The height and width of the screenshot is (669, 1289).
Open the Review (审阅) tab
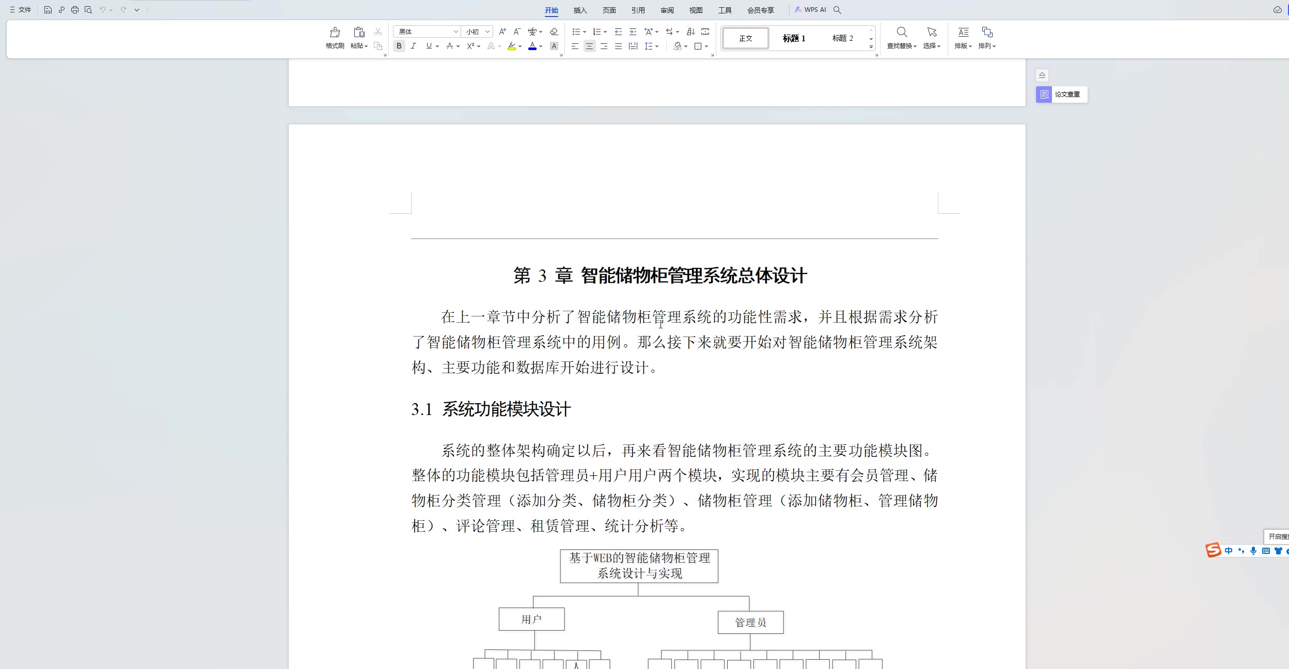tap(667, 10)
